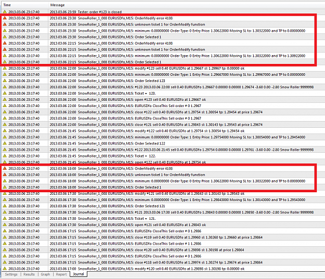Select the Ticket = 122. message

click(x=102, y=156)
